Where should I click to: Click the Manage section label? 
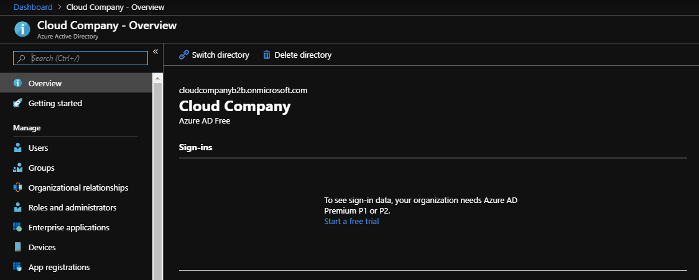click(x=27, y=128)
